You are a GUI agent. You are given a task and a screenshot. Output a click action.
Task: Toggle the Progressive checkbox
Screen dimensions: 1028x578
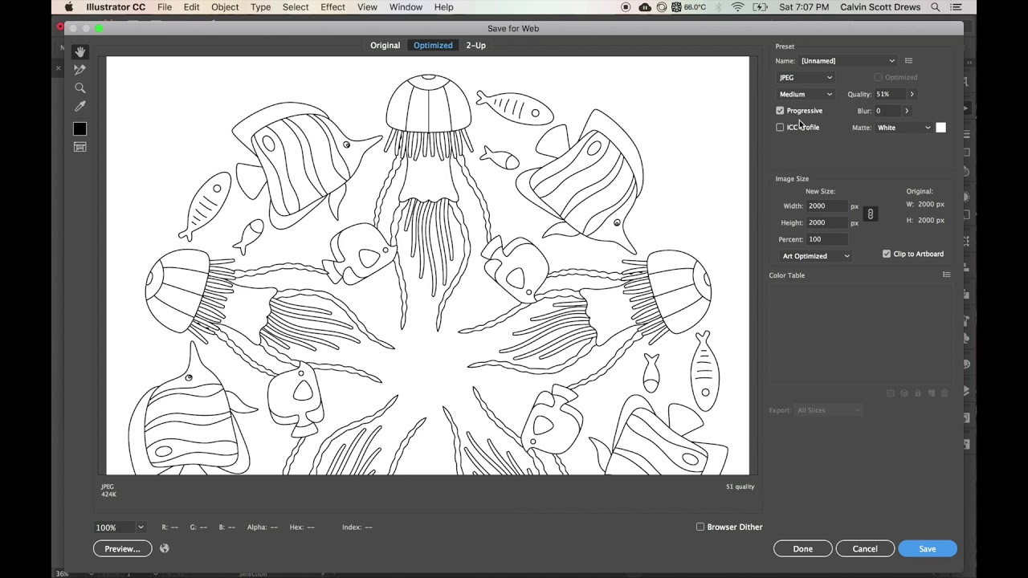[x=780, y=111]
